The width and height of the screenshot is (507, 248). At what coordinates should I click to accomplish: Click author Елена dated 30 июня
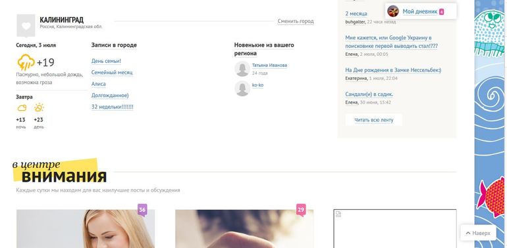[352, 102]
